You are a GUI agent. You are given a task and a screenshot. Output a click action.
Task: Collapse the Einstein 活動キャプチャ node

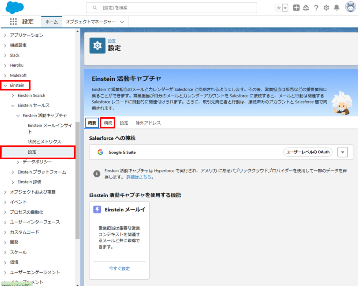click(18, 116)
